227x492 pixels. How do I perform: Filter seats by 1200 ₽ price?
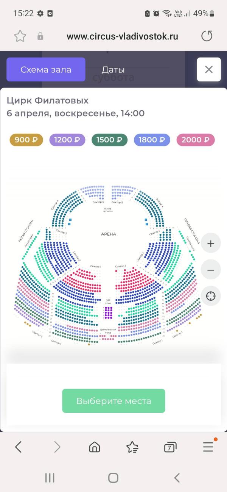pos(67,140)
